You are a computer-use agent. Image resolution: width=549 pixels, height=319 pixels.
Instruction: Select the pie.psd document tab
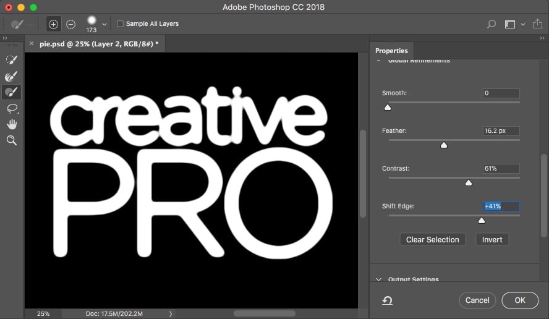[x=99, y=44]
